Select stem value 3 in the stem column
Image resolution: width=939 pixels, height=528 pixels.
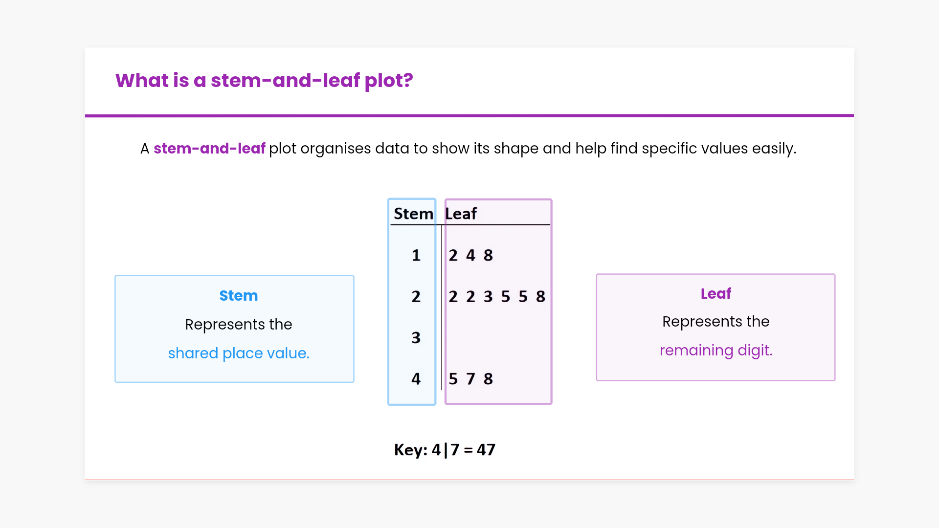pos(416,337)
